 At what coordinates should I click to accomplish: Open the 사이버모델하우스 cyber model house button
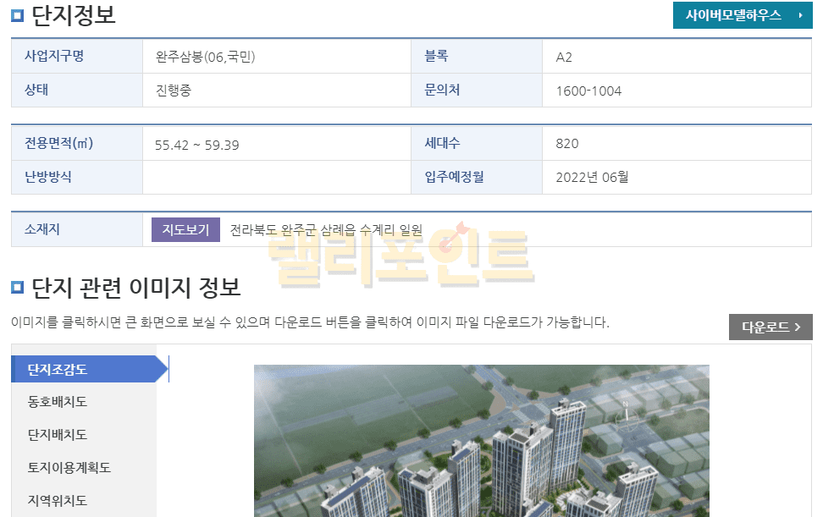click(742, 15)
